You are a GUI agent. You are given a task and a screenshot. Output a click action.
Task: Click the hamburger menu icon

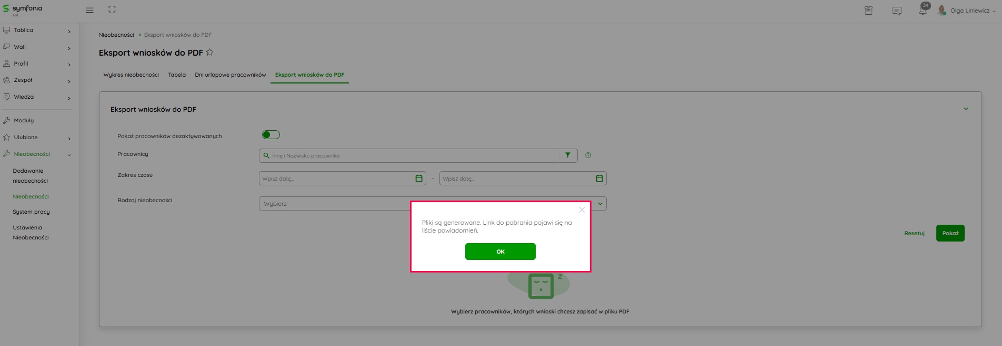coord(89,11)
